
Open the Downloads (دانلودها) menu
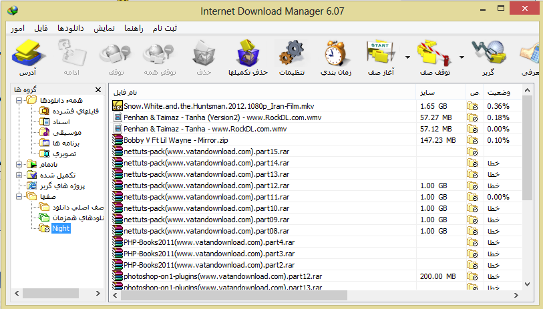[71, 28]
